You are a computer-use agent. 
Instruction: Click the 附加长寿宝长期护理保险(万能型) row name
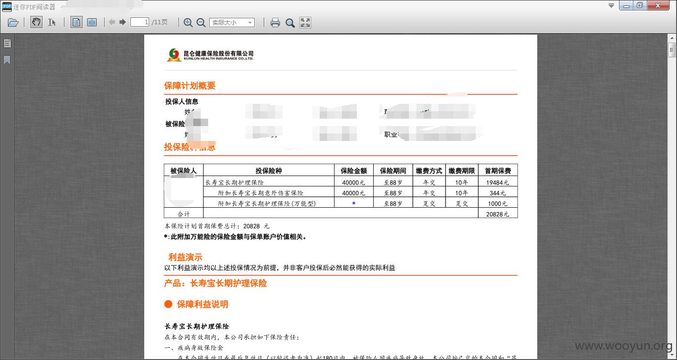[267, 203]
